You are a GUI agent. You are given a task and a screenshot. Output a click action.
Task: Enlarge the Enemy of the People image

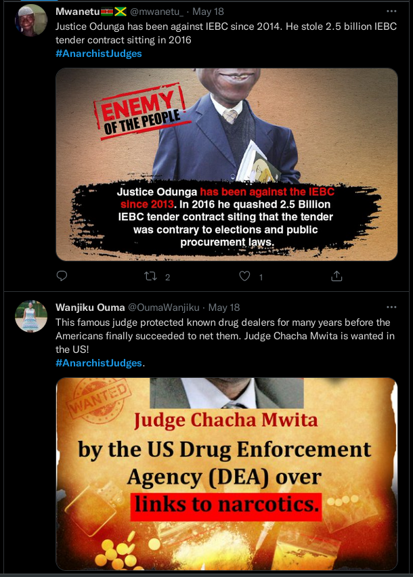pos(227,165)
